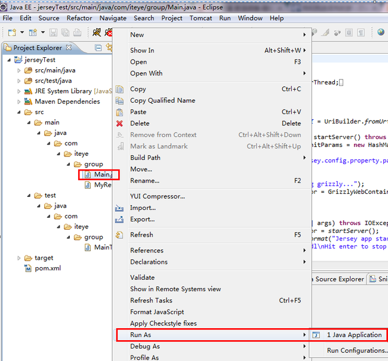Open the Build Path submenu
This screenshot has width=388, height=361.
pyautogui.click(x=212, y=158)
